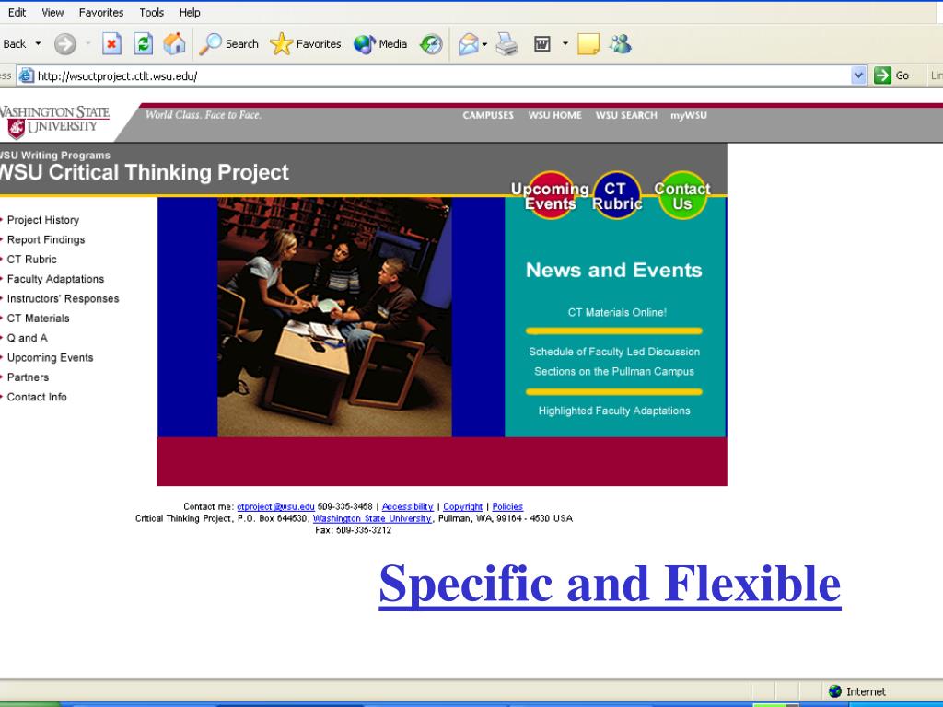
Task: Click the World Class. Face to Face. tagline
Action: click(204, 115)
